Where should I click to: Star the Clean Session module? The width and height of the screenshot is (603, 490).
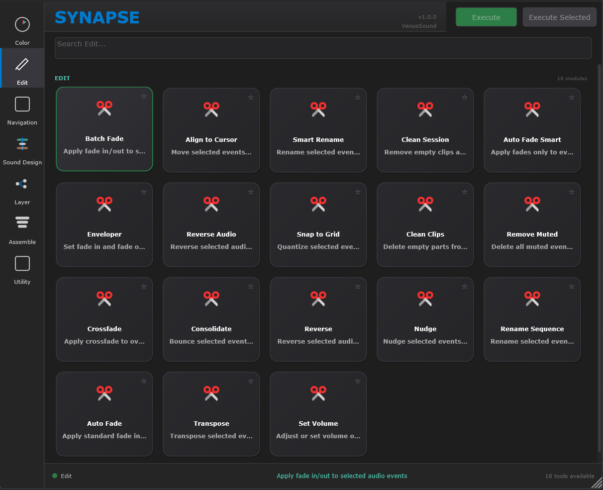tap(465, 98)
